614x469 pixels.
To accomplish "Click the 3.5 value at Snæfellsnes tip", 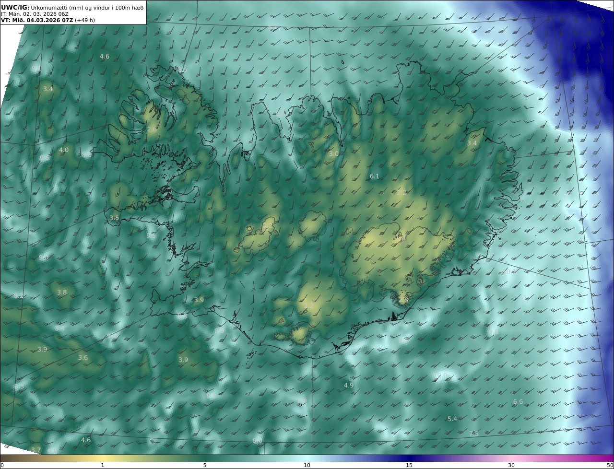I will (114, 218).
